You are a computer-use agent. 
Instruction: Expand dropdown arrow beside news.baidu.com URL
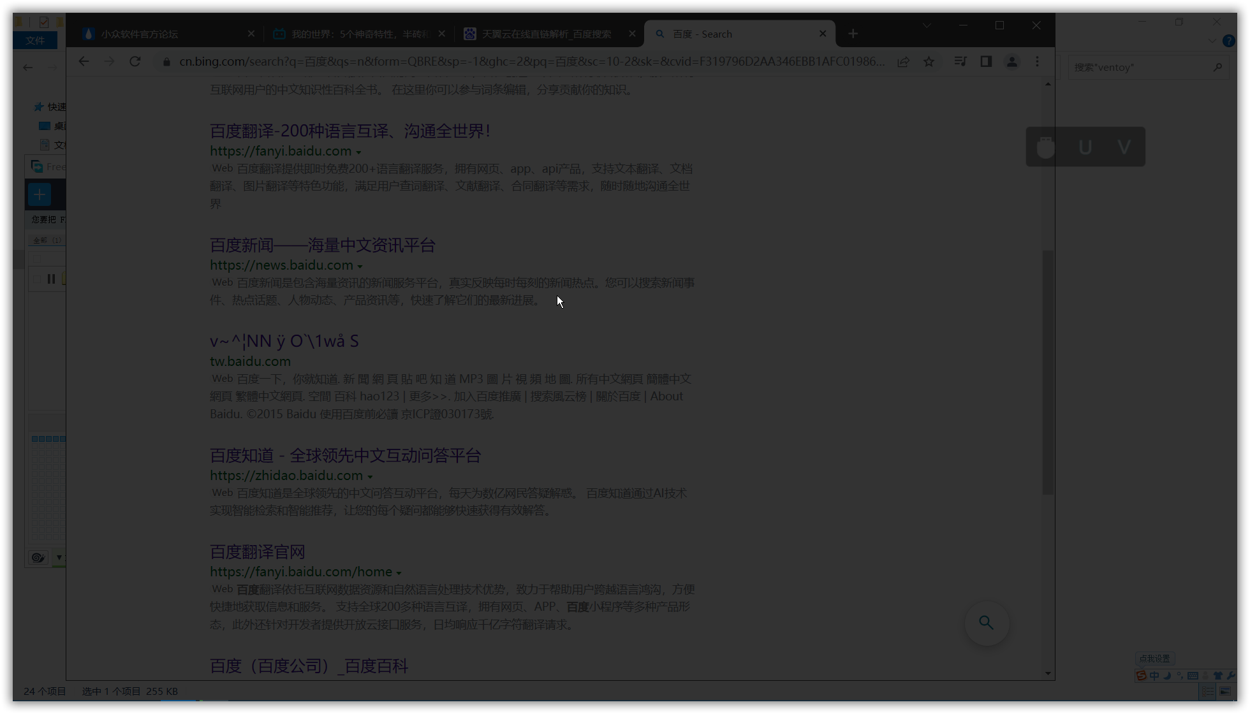click(x=360, y=266)
